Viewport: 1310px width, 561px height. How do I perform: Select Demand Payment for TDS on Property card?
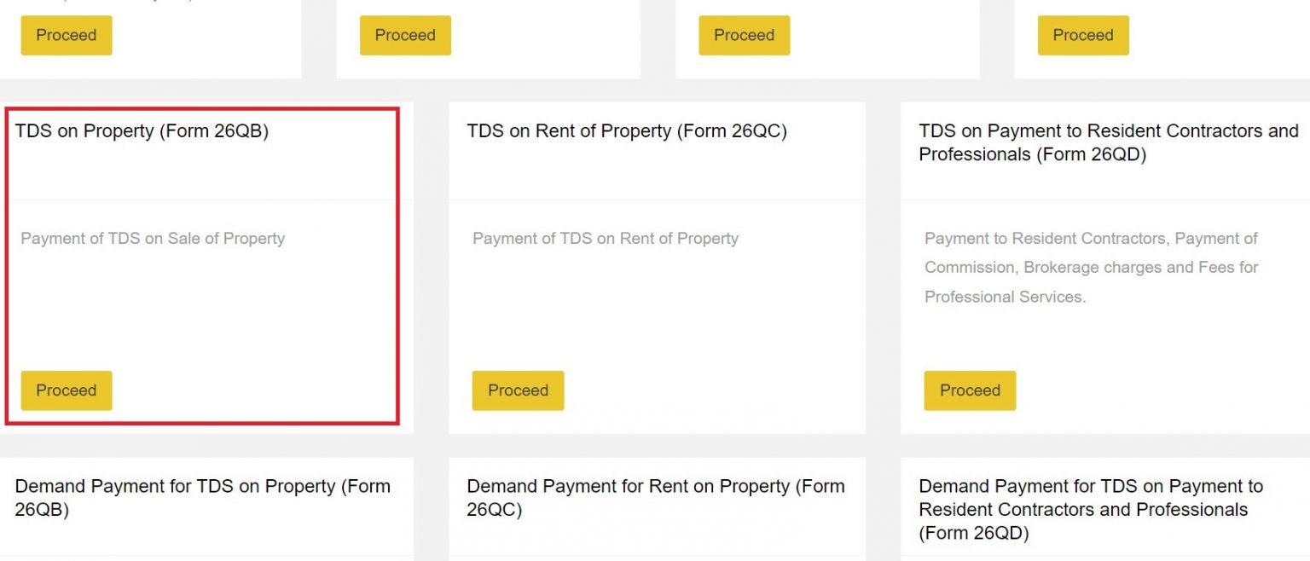click(202, 498)
